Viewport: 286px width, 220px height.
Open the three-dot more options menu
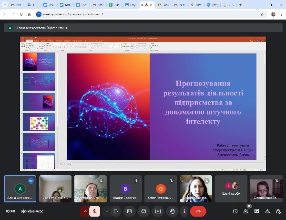tap(184, 211)
